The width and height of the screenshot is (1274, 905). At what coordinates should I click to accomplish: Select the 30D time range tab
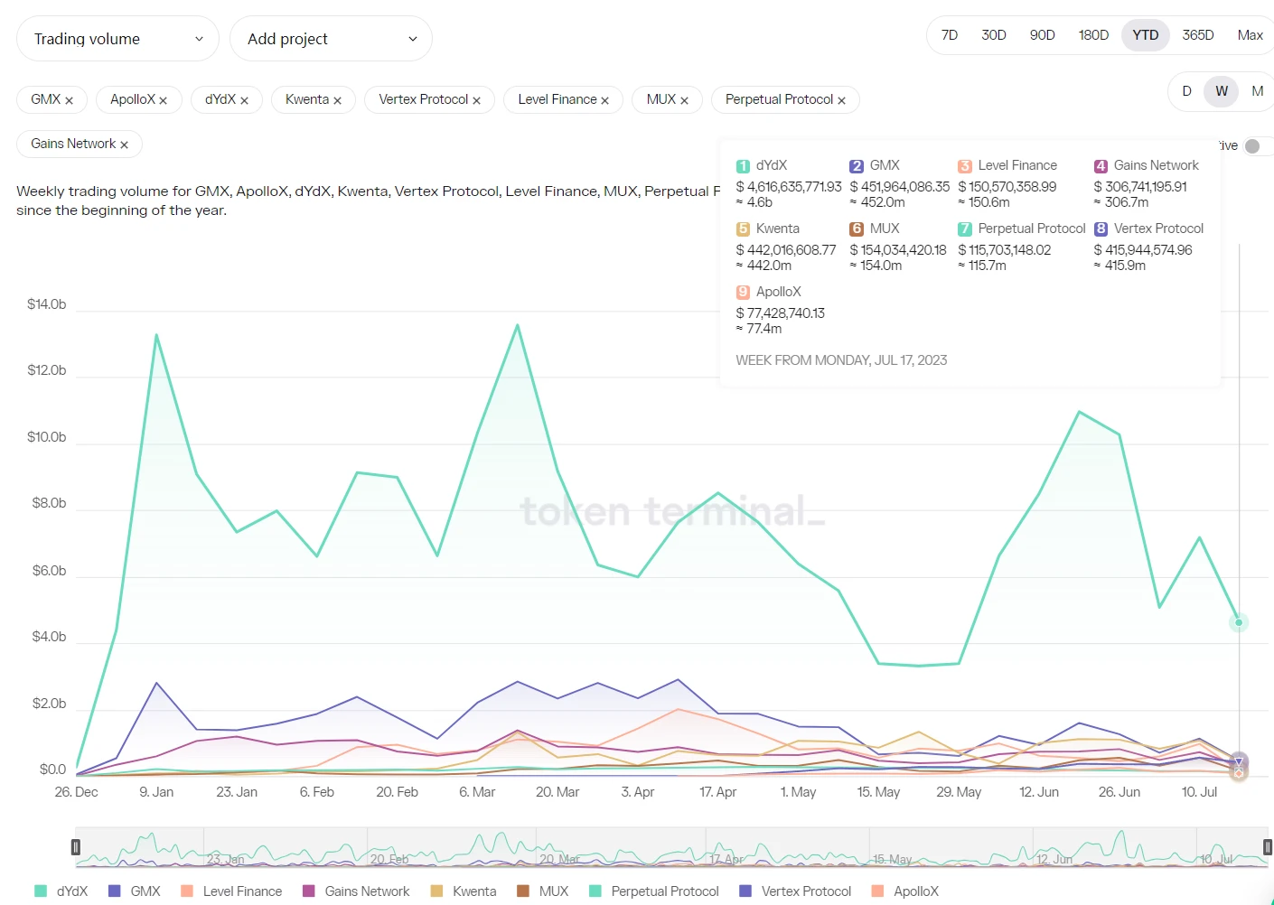[993, 35]
